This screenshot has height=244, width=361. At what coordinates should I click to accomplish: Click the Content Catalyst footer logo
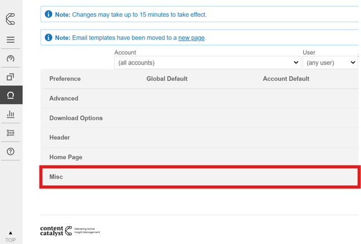pyautogui.click(x=70, y=231)
